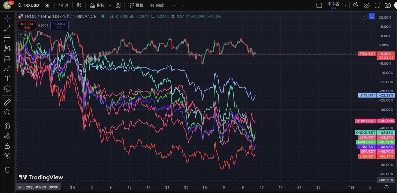This screenshot has height=193, width=397.
Task: Expand favorite indicators dropdown arrow
Action: point(110,5)
